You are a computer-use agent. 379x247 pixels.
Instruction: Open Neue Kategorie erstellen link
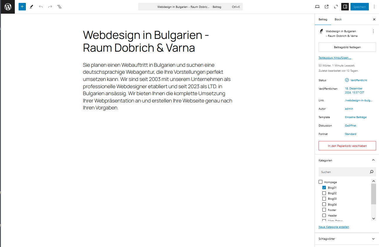(x=334, y=227)
